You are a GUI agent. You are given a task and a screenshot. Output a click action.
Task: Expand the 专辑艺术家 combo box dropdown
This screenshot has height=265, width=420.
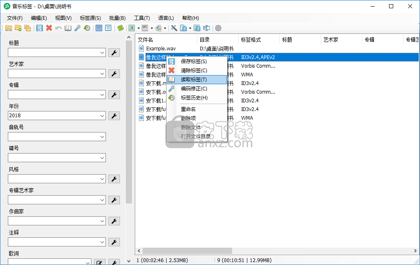[102, 200]
